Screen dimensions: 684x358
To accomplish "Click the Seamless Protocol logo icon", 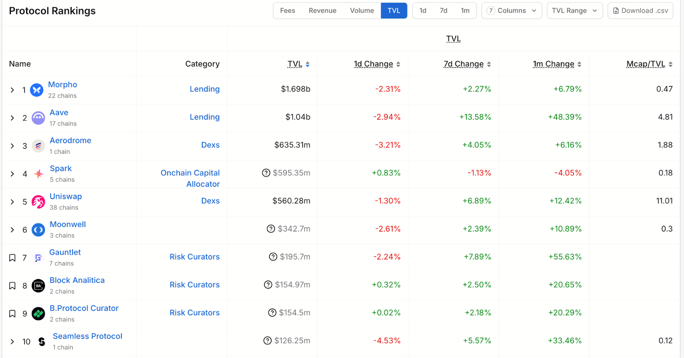I will coord(41,342).
